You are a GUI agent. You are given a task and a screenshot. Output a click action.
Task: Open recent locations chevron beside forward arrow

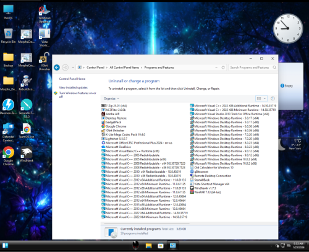(x=73, y=67)
